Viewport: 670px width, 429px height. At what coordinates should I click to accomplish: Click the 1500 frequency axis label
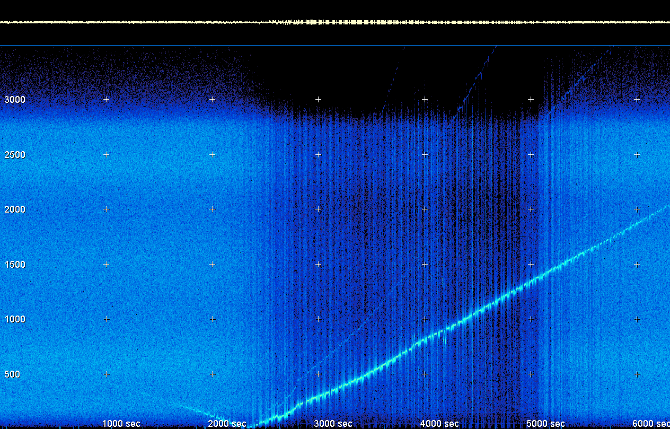click(x=15, y=265)
